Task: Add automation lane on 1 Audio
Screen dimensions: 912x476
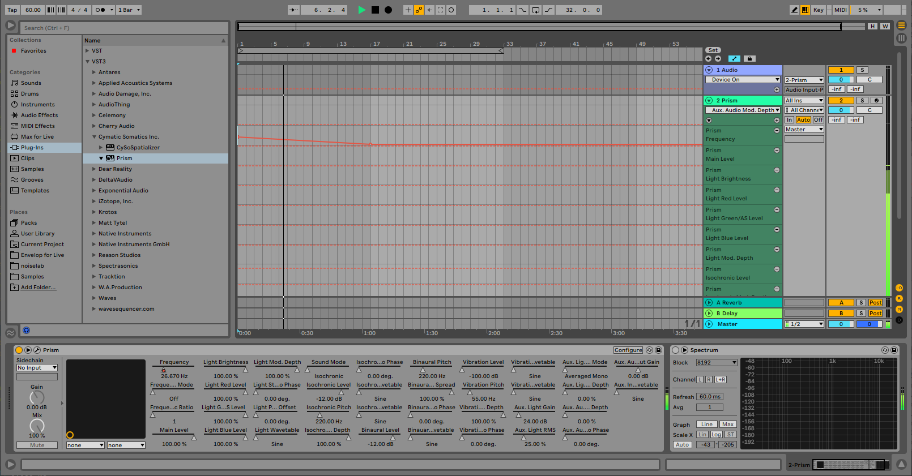Action: [777, 89]
